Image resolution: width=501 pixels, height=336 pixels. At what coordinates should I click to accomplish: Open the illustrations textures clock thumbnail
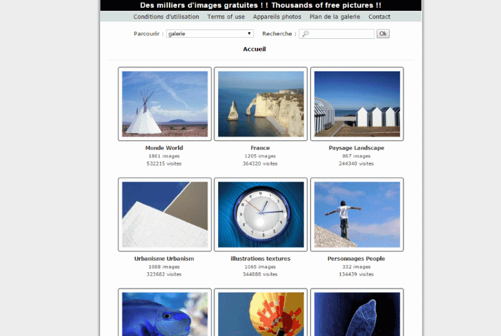pos(261,215)
